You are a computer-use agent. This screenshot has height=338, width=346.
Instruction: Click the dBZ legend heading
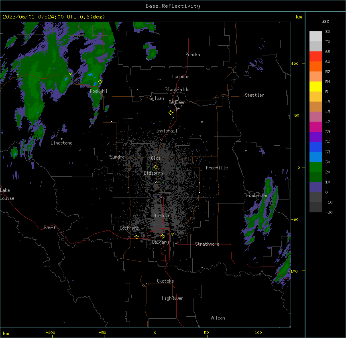click(325, 21)
